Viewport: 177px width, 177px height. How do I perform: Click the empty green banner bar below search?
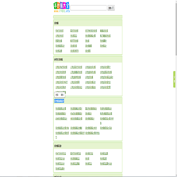(88, 17)
